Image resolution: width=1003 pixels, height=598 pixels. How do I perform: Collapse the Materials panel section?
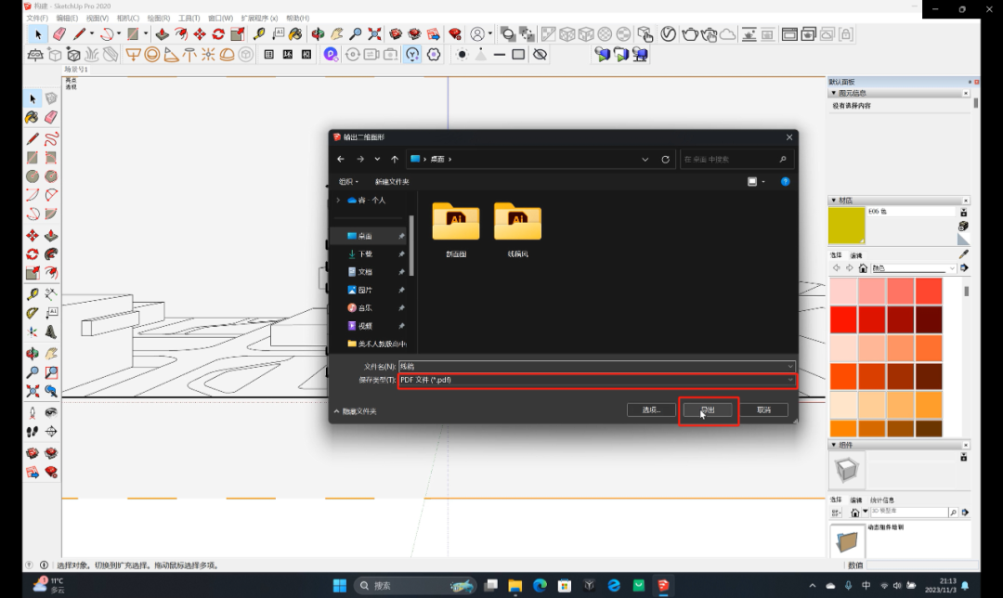click(x=833, y=201)
